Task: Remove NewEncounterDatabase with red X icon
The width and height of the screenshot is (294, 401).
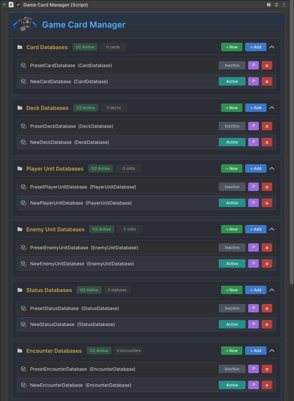Action: 267,385
